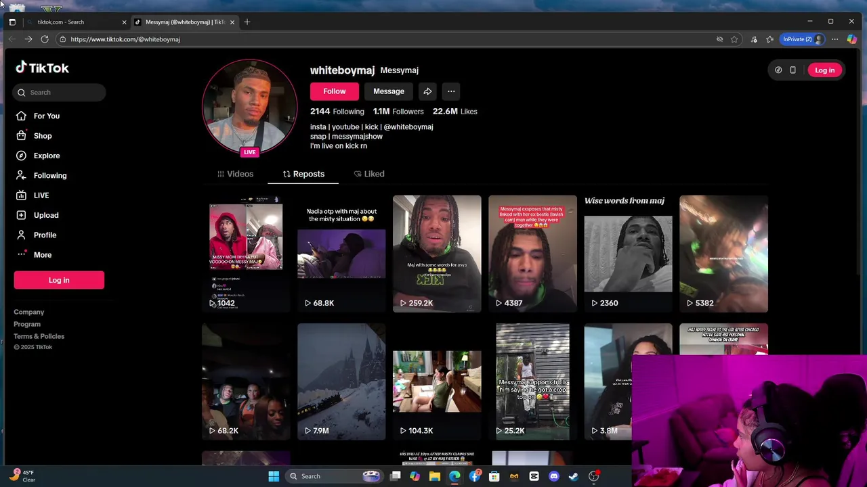The image size is (867, 487).
Task: Switch to the Videos tab
Action: 235,174
